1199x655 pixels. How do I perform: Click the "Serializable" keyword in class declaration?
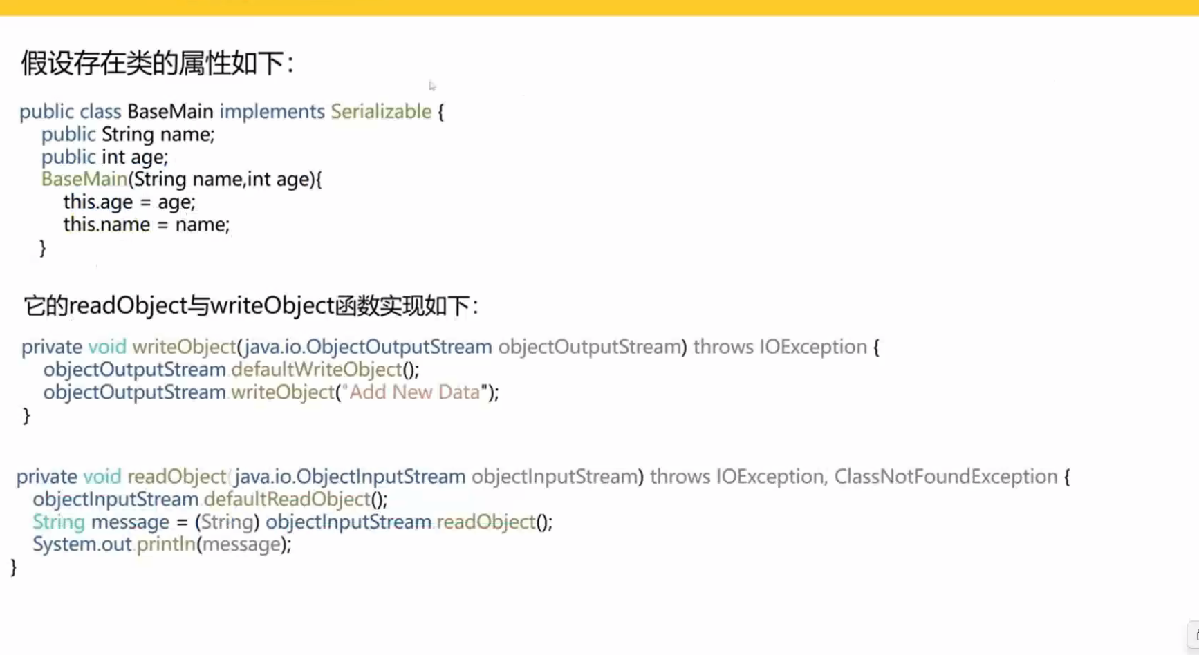tap(381, 111)
